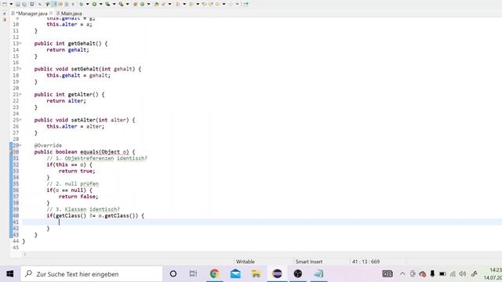The width and height of the screenshot is (502, 282).
Task: Switch to Eclipse taskbar icon
Action: click(277, 273)
